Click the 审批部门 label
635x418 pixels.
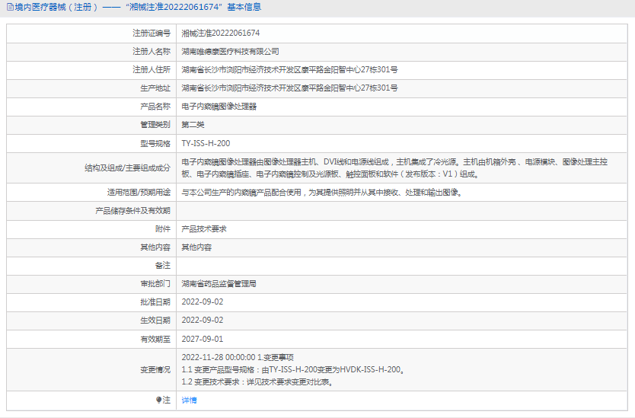pyautogui.click(x=155, y=283)
